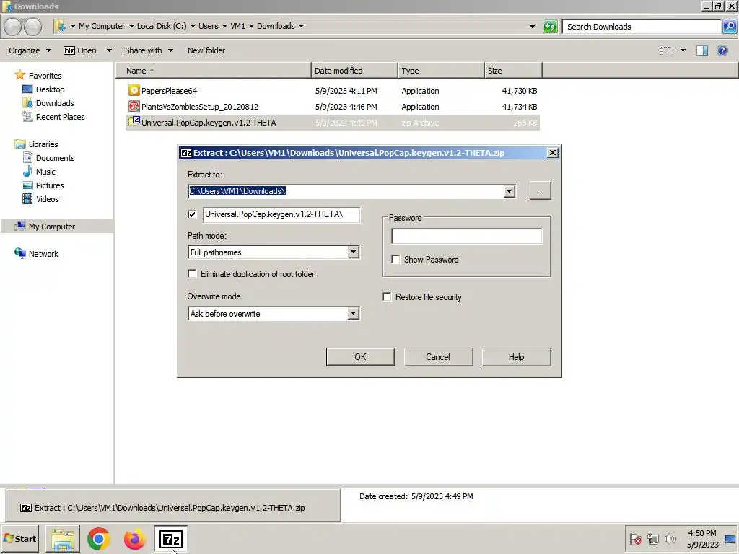Cancel the Extract dialog
Screen dimensions: 739x554
(x=438, y=356)
